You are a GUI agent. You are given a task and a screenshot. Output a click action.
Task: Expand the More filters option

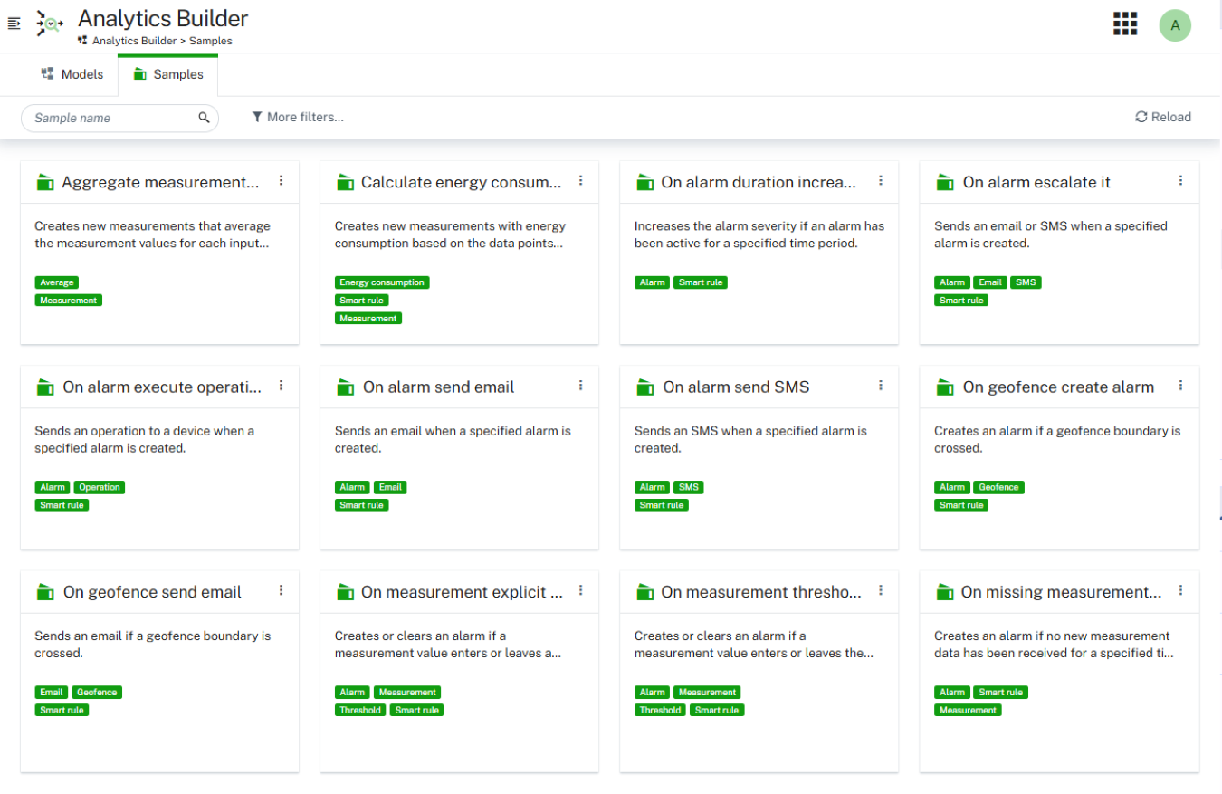[x=298, y=117]
